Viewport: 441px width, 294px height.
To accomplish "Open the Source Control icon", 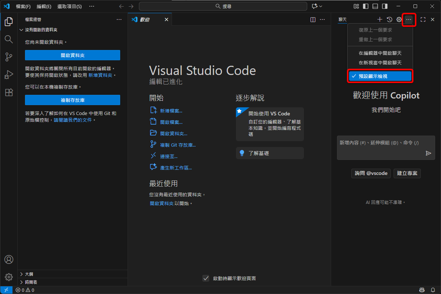I will click(8, 57).
